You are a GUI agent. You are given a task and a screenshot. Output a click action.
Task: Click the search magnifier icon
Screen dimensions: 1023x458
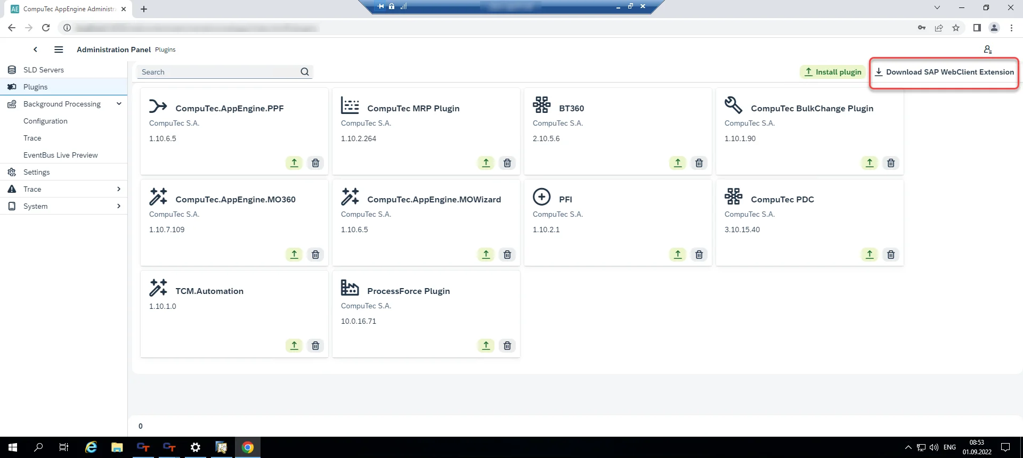click(305, 72)
